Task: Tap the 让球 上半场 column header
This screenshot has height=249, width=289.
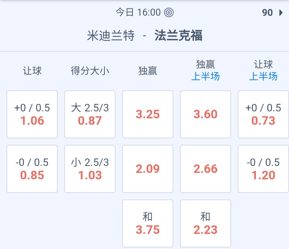Action: pos(263,71)
